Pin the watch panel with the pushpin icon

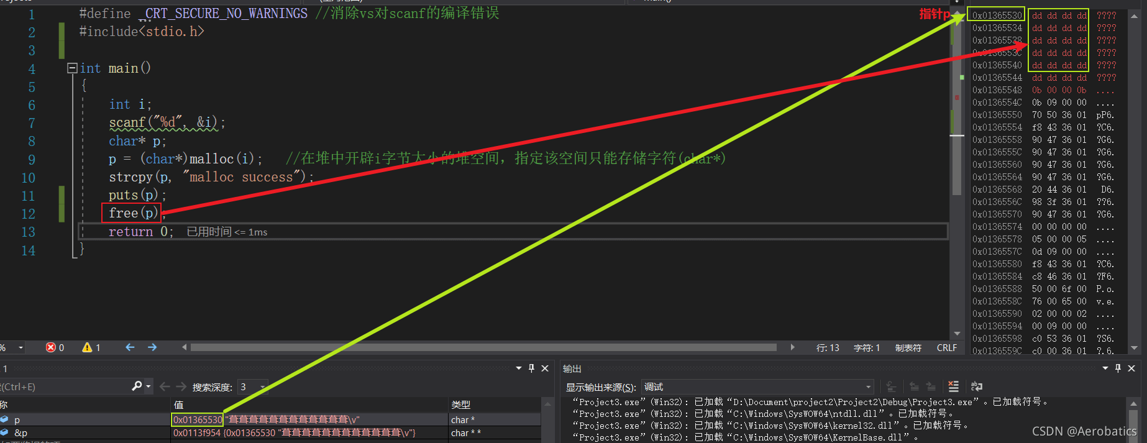click(x=531, y=368)
